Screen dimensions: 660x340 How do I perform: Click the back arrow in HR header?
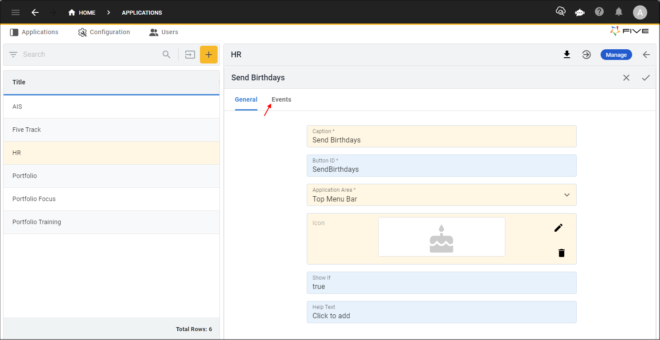646,55
